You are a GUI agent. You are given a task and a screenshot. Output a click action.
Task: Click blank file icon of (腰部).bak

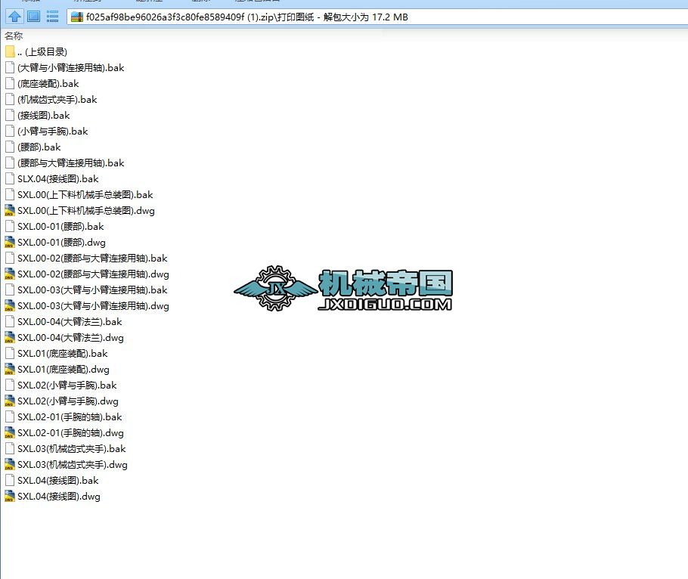point(10,147)
